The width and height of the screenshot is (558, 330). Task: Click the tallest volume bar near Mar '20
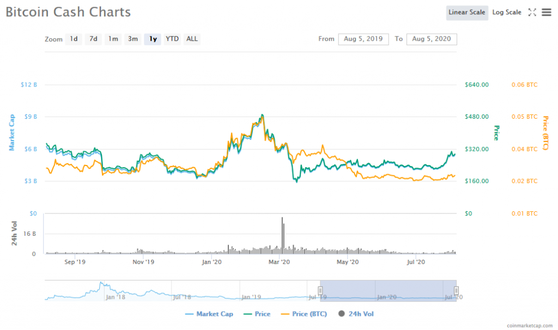[x=283, y=235]
